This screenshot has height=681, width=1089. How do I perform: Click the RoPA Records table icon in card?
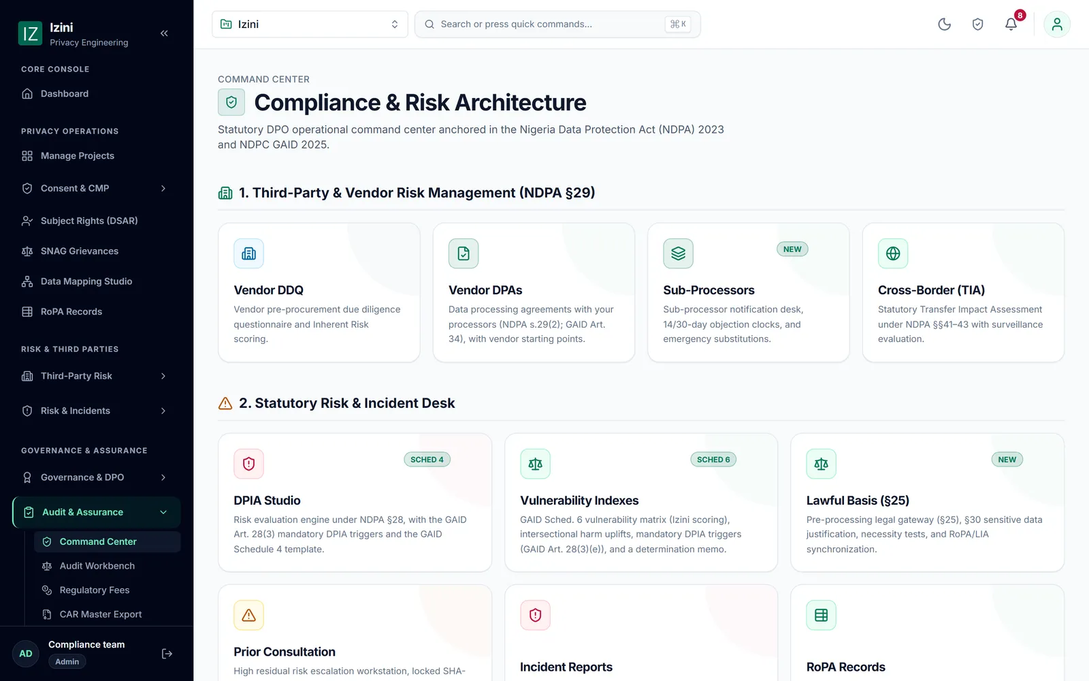[821, 615]
